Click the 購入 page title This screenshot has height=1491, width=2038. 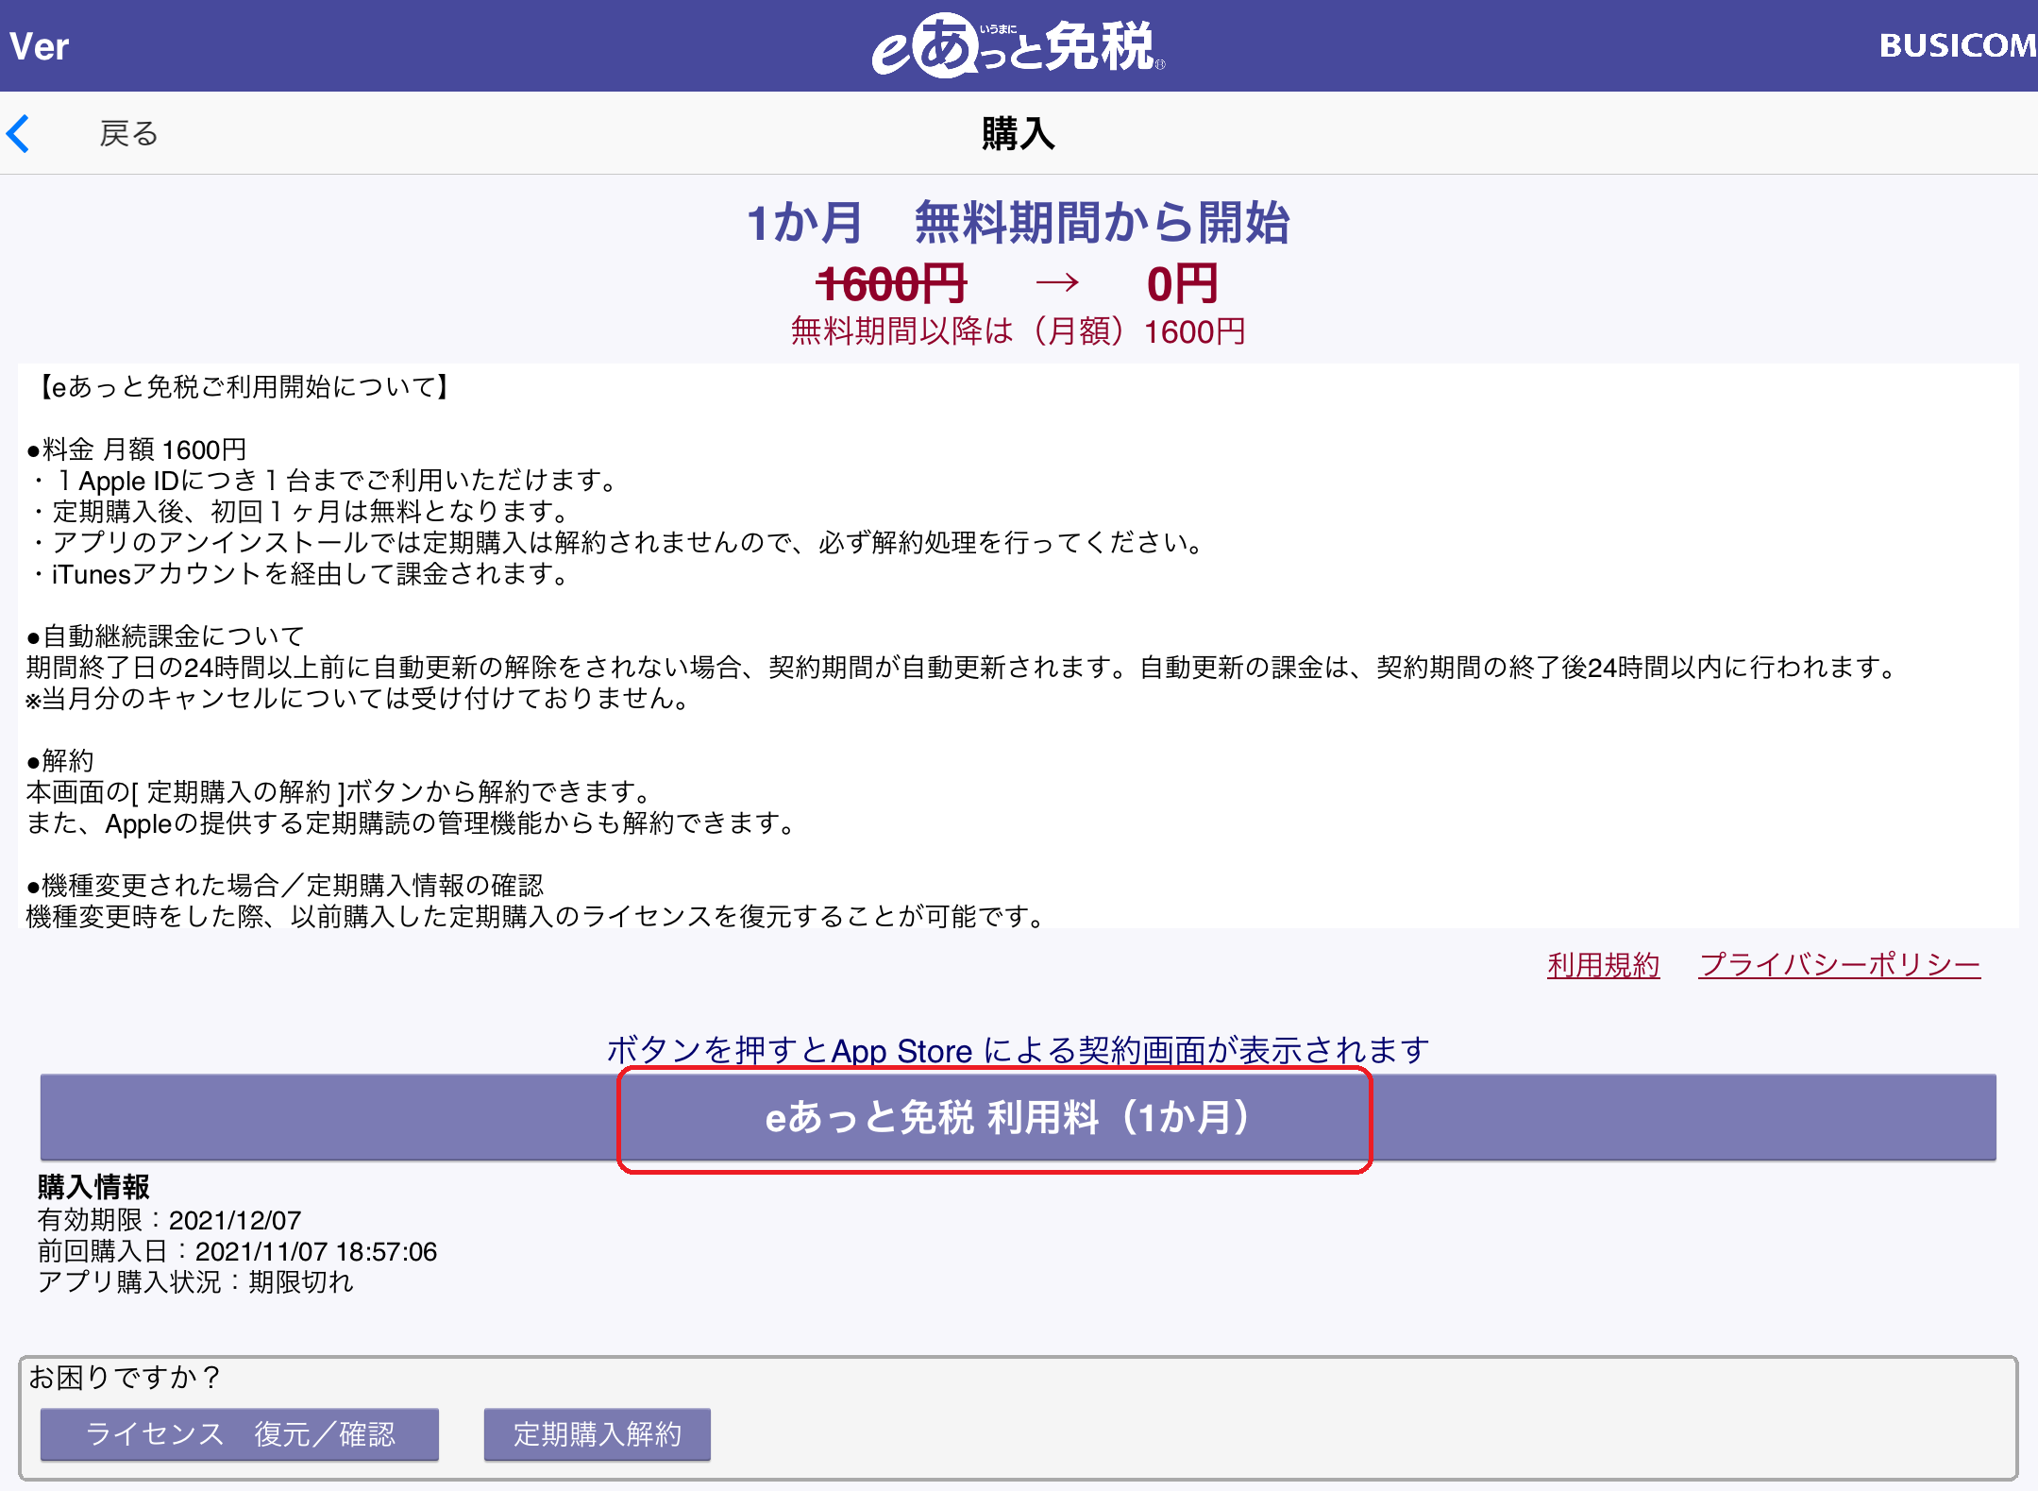coord(1018,133)
